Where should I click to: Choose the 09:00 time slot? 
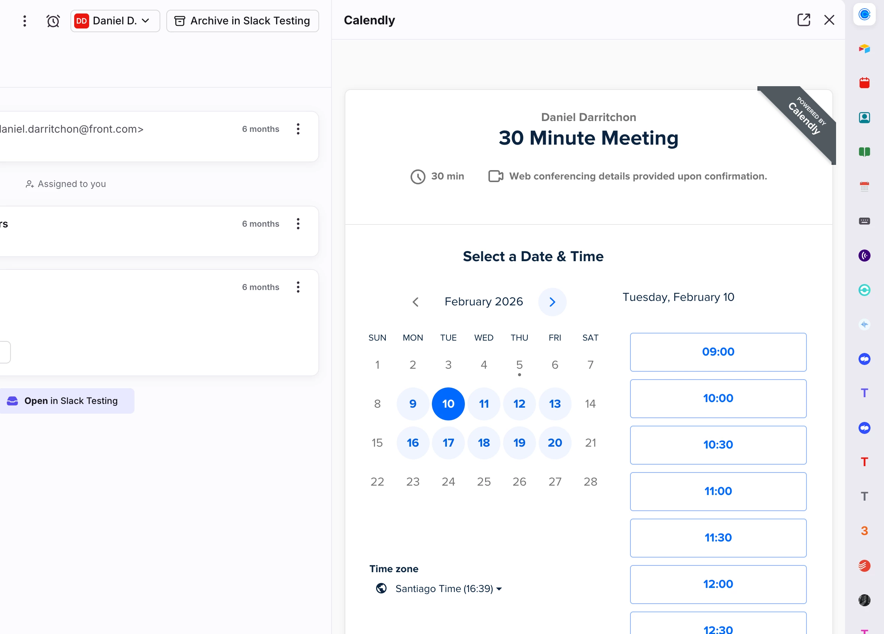click(x=718, y=352)
